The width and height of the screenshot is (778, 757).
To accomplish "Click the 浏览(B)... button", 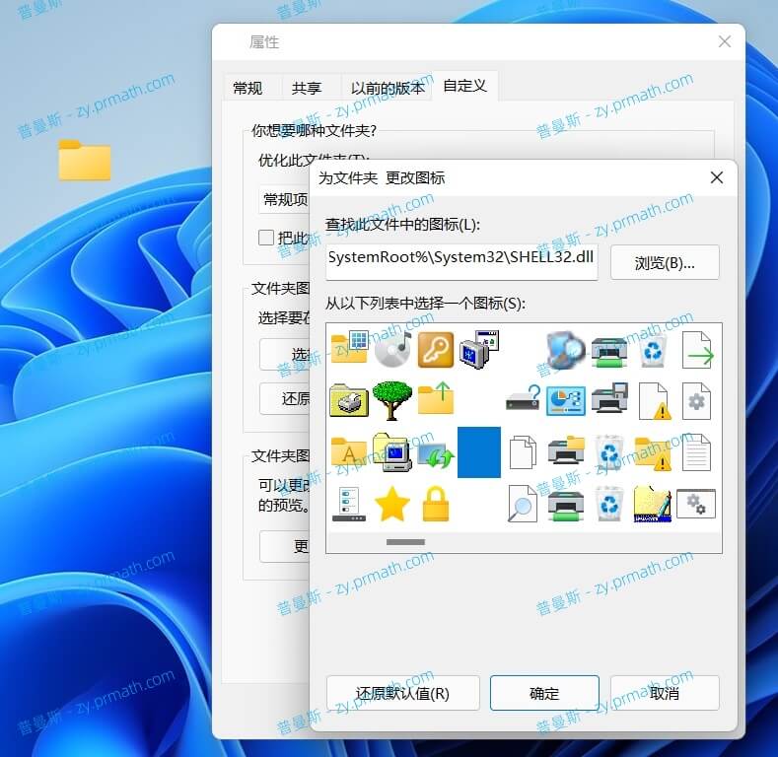I will click(x=665, y=263).
